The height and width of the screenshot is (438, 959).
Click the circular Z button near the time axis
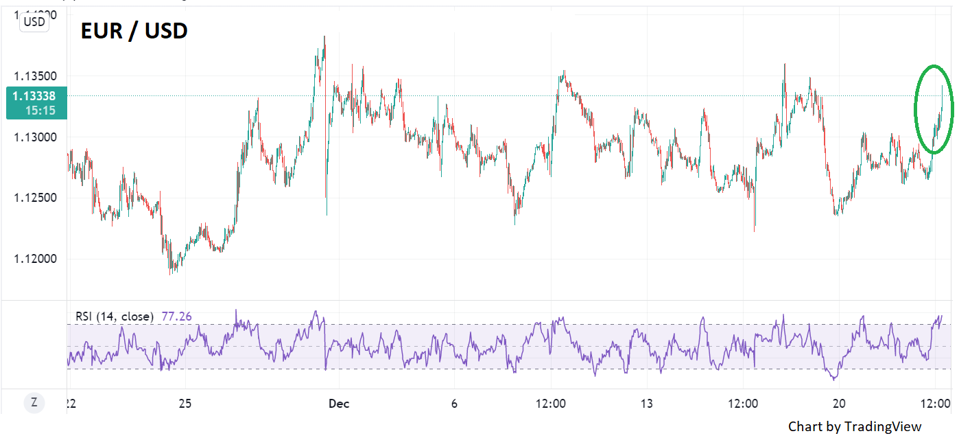point(32,403)
